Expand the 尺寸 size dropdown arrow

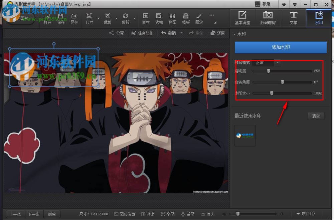pos(98,18)
